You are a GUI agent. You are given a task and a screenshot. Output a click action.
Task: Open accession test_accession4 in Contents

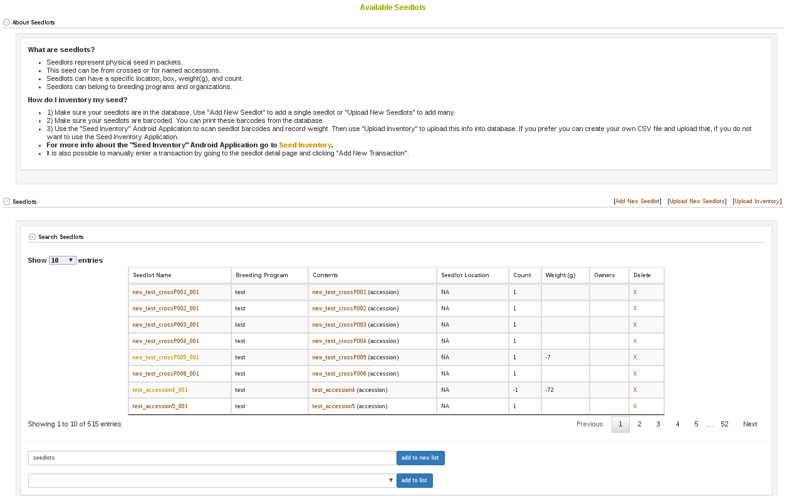(333, 390)
